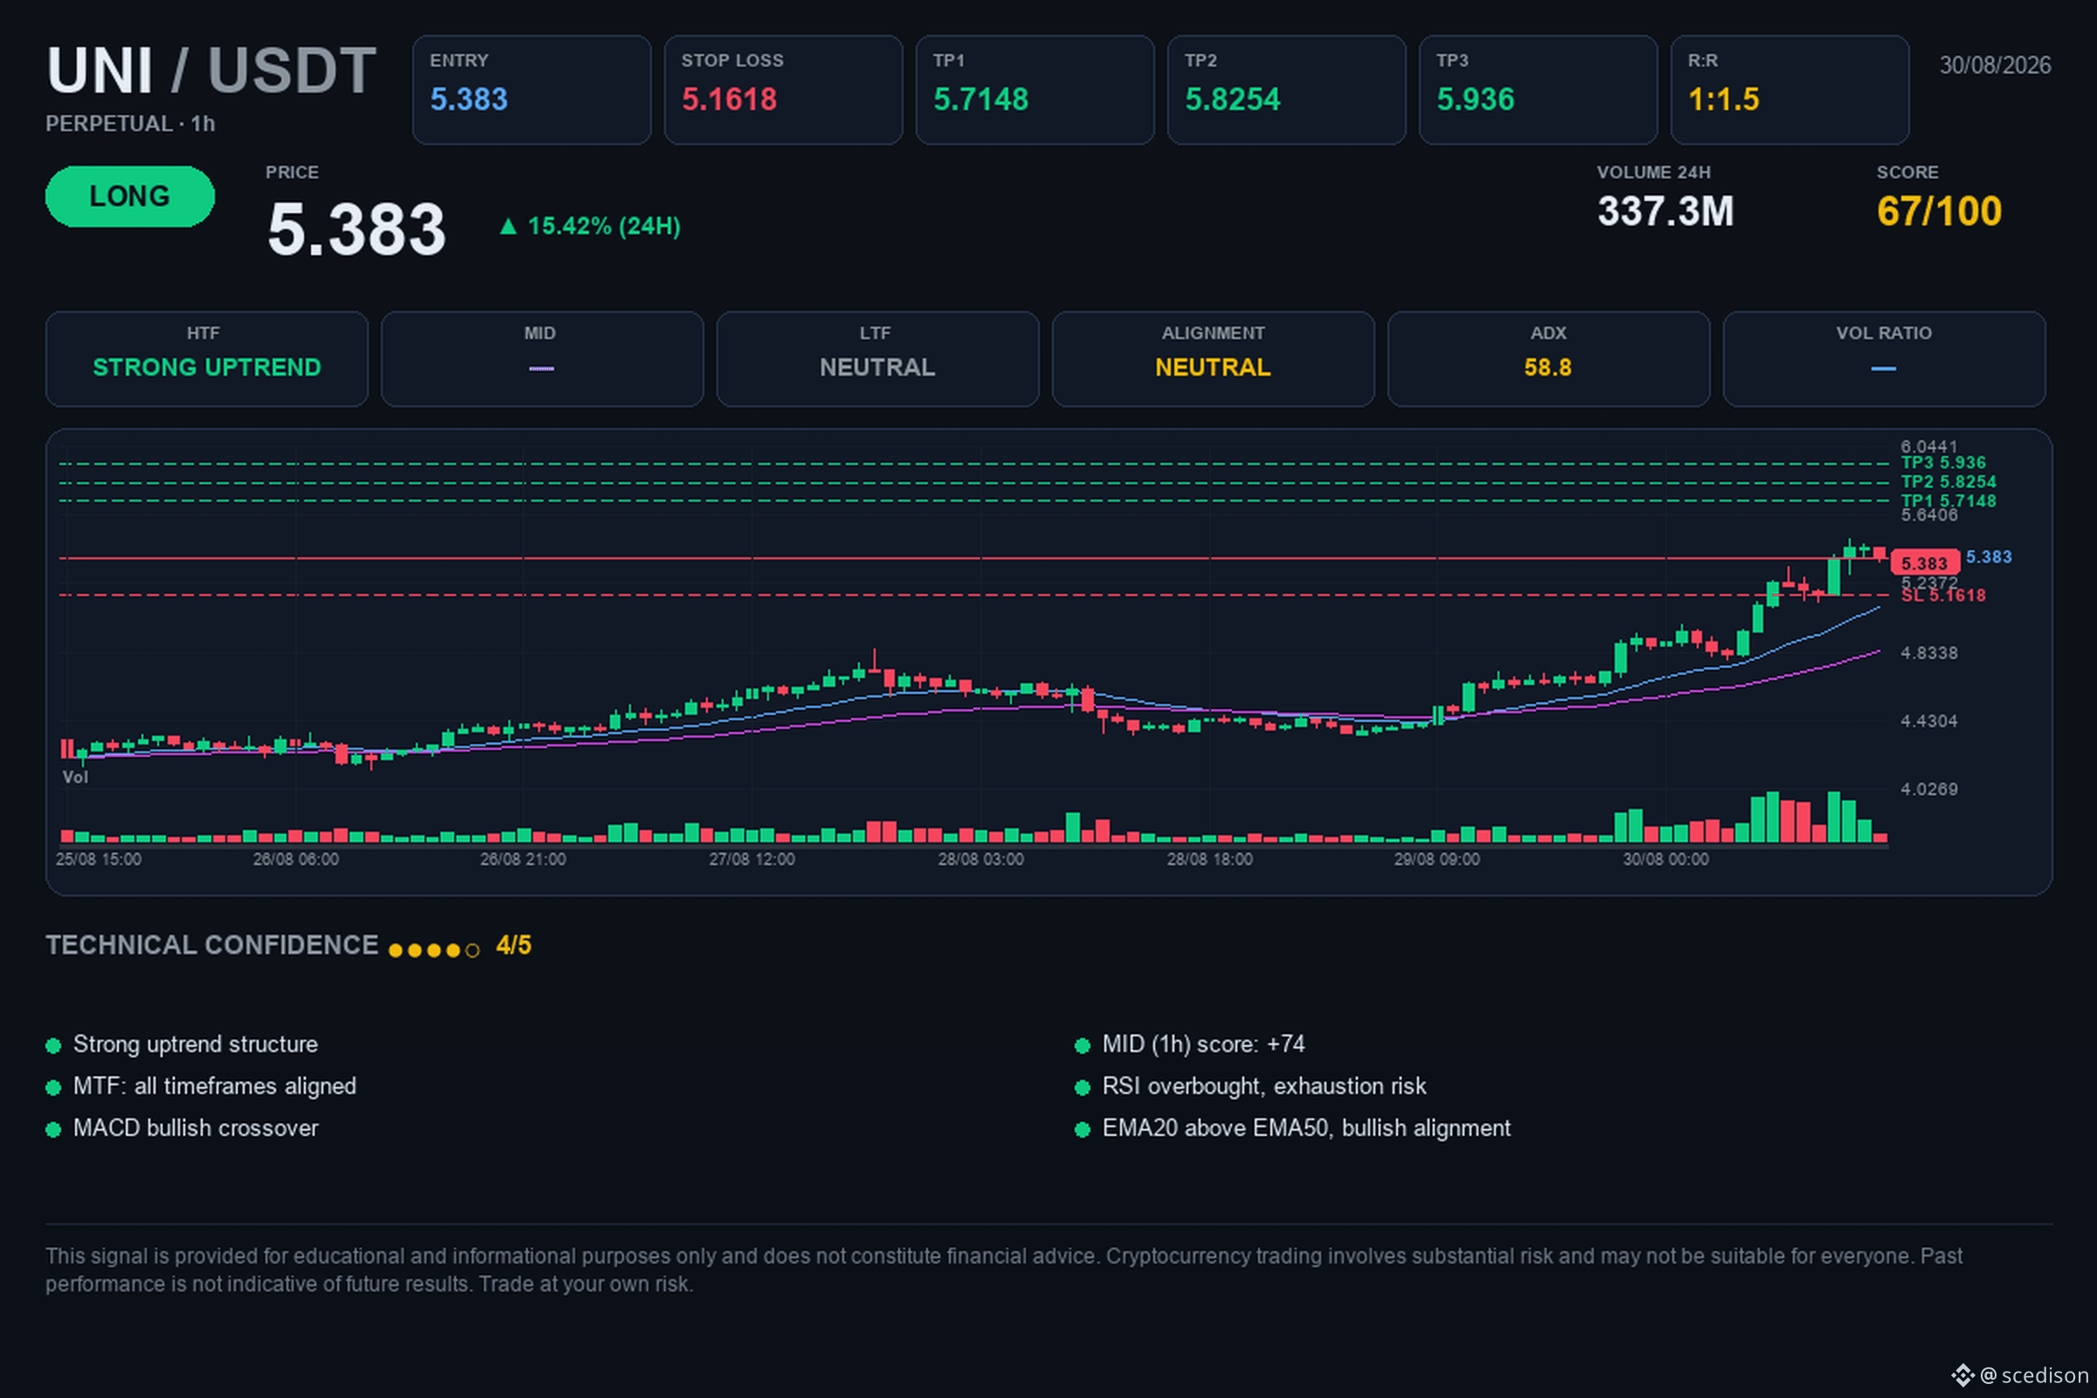Image resolution: width=2097 pixels, height=1398 pixels.
Task: Select the STOP LOSS card value 5.1618
Action: [x=730, y=100]
